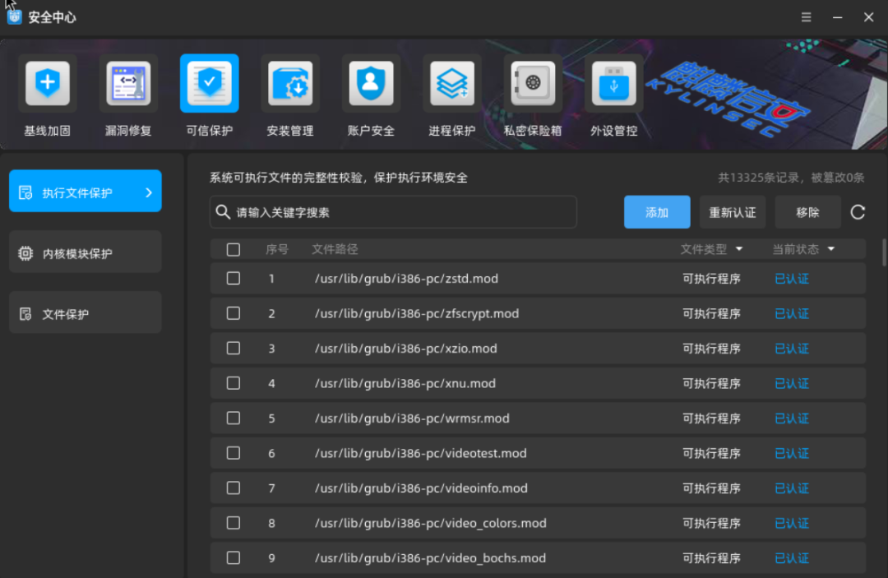Click the chevron on 执行文件保护
This screenshot has height=578, width=888.
149,192
